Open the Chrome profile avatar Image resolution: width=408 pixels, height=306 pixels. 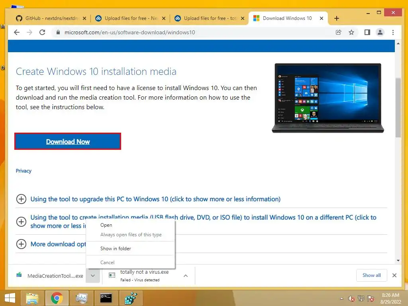point(380,32)
